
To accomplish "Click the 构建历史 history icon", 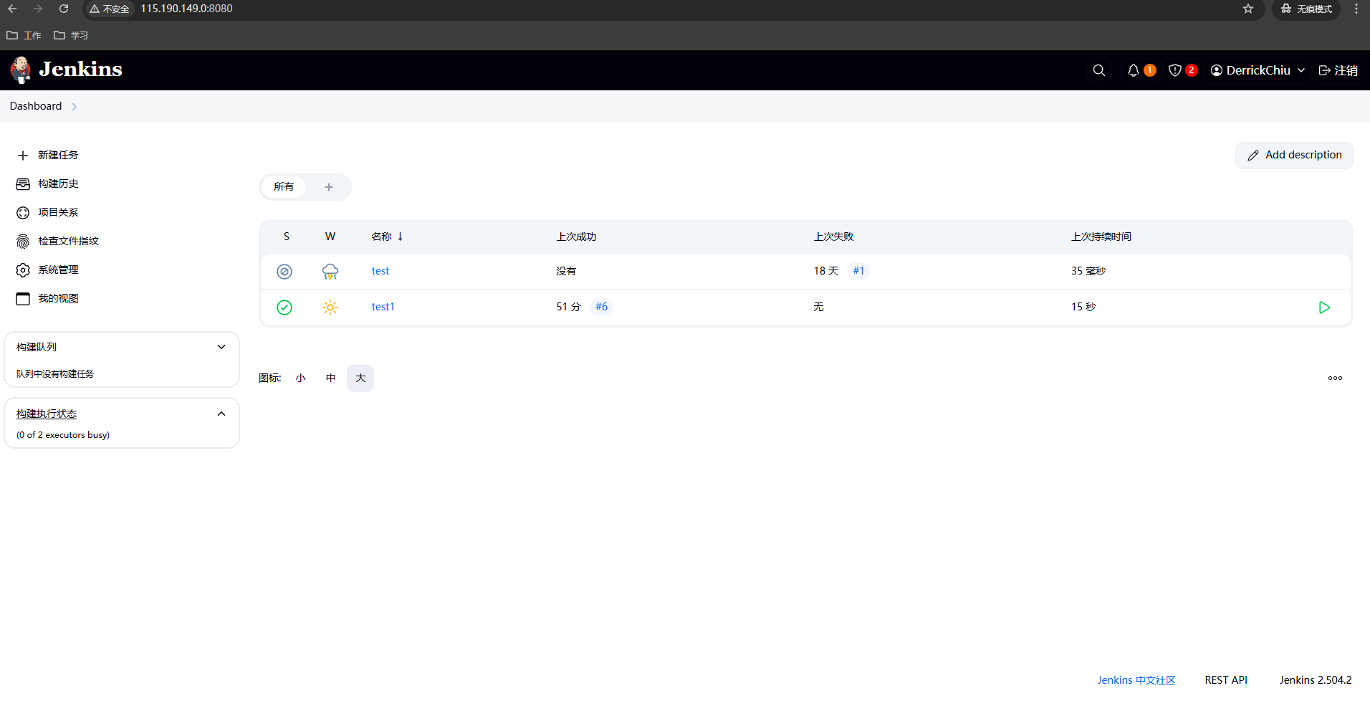I will click(x=23, y=184).
